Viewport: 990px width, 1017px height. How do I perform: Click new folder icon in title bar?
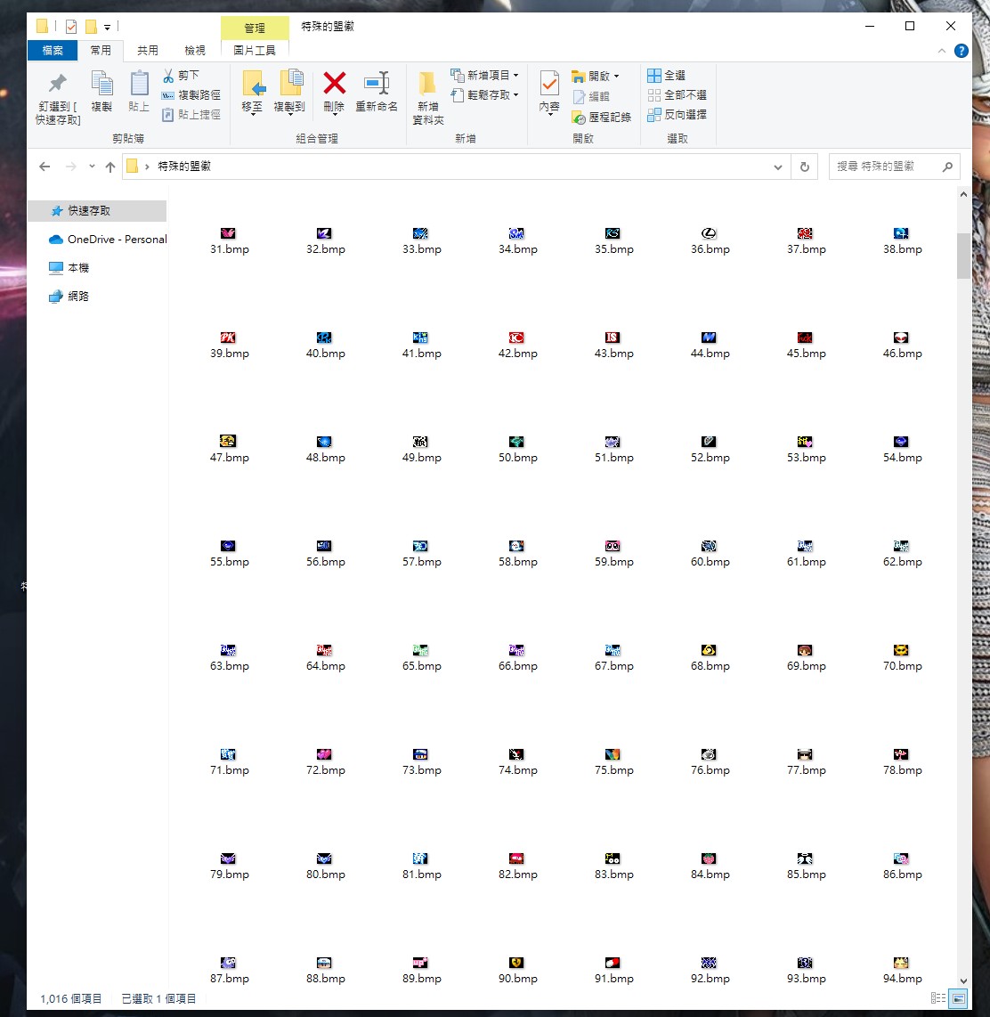pyautogui.click(x=92, y=27)
